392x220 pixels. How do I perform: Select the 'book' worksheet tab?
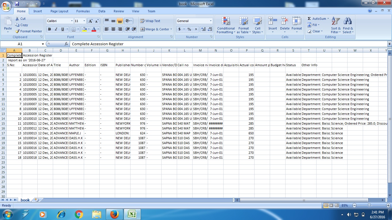pyautogui.click(x=25, y=200)
